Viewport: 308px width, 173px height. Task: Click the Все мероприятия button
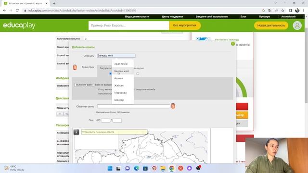point(185,25)
